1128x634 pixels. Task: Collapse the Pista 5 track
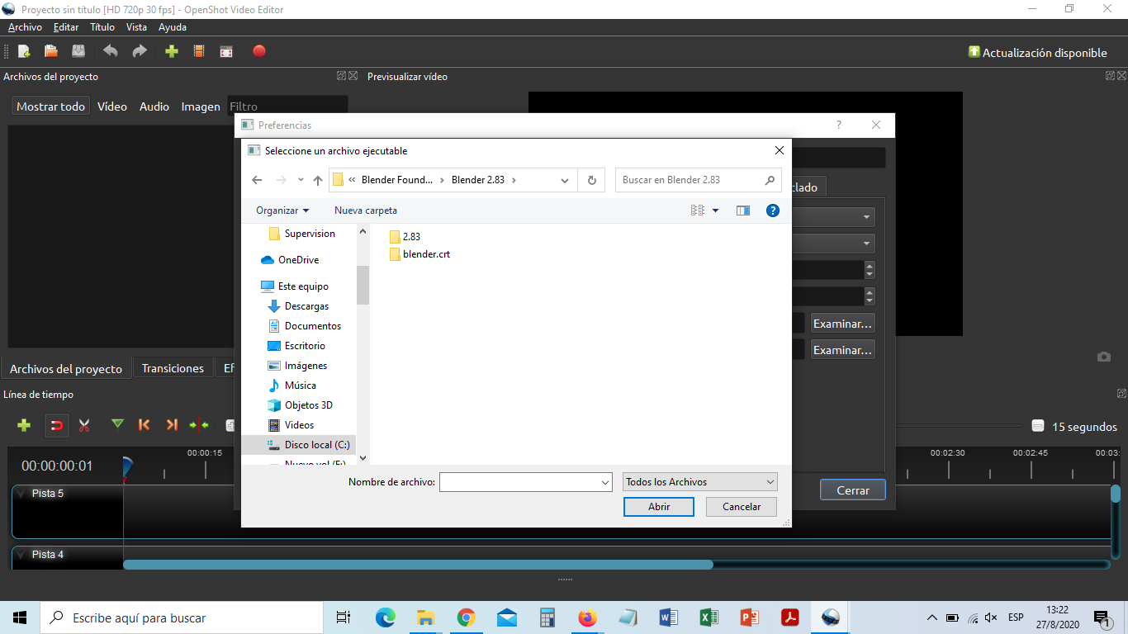click(x=20, y=492)
